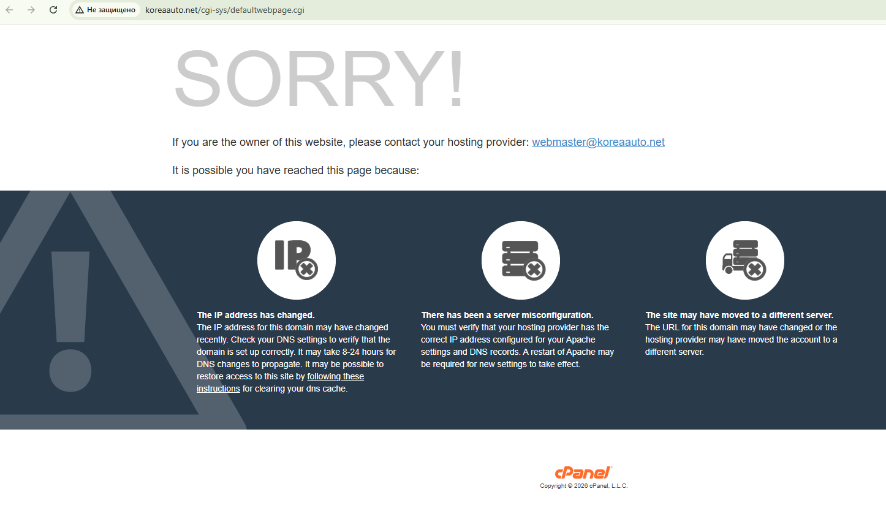Screen dimensions: 886x508
Task: Click the not-secure warning triangle icon
Action: click(x=80, y=10)
